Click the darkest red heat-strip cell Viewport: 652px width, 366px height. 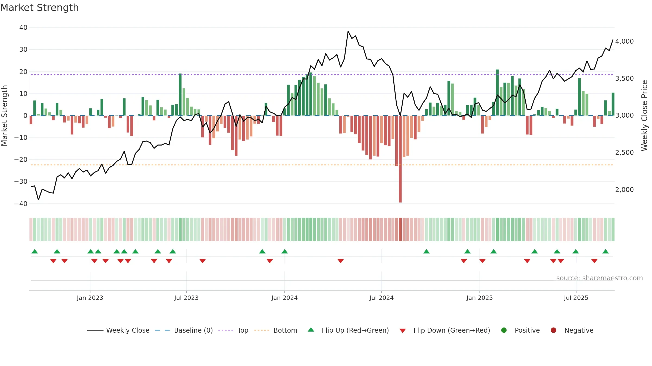click(400, 229)
